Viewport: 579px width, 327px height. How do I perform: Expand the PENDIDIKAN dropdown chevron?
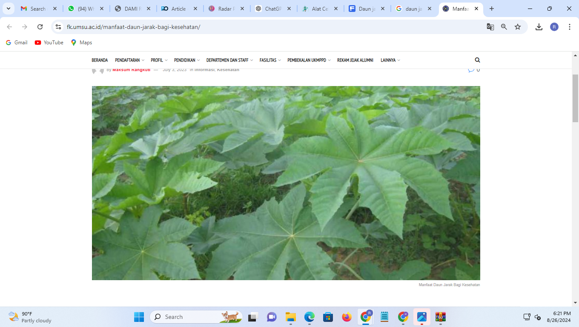click(x=198, y=60)
